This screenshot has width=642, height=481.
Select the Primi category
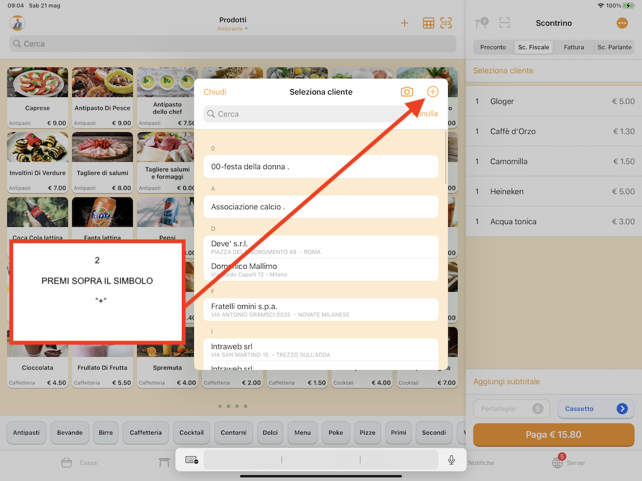pyautogui.click(x=398, y=433)
